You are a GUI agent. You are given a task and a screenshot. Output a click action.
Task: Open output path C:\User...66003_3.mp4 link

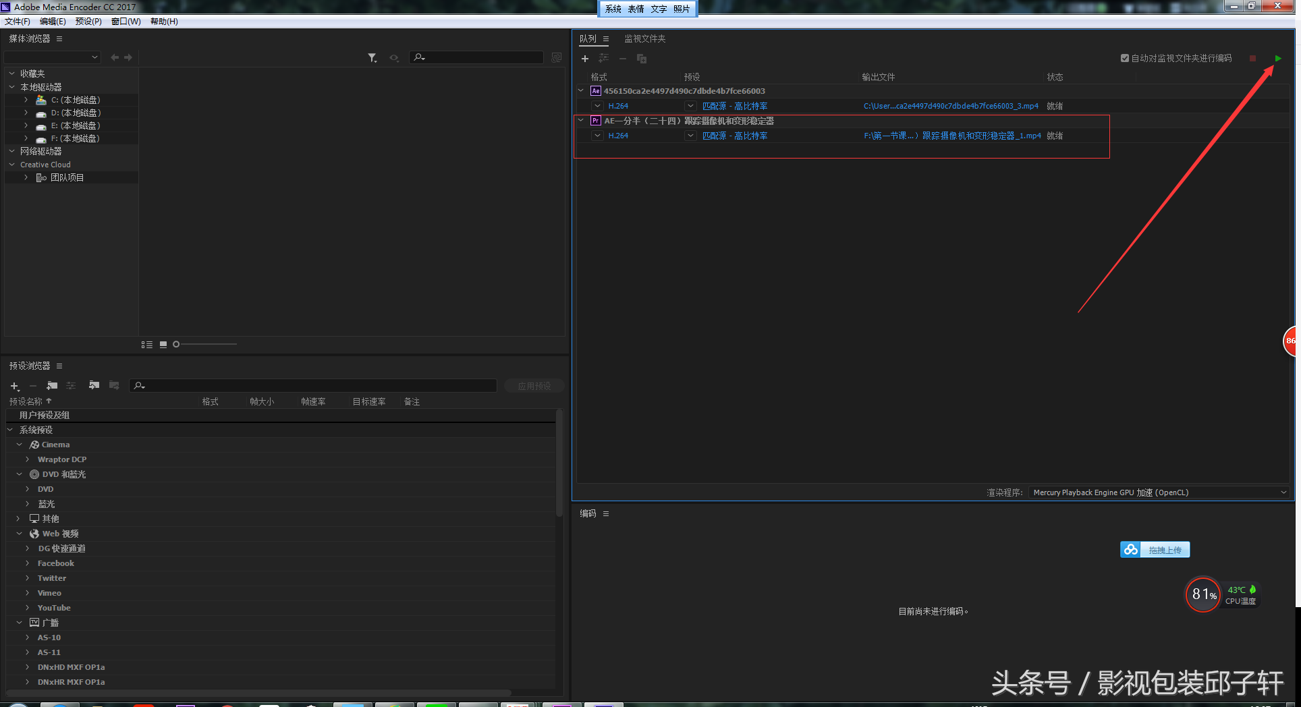[951, 106]
